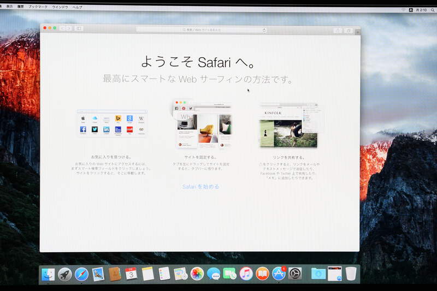
Task: Open the Photos app in Dock
Action: pyautogui.click(x=197, y=274)
